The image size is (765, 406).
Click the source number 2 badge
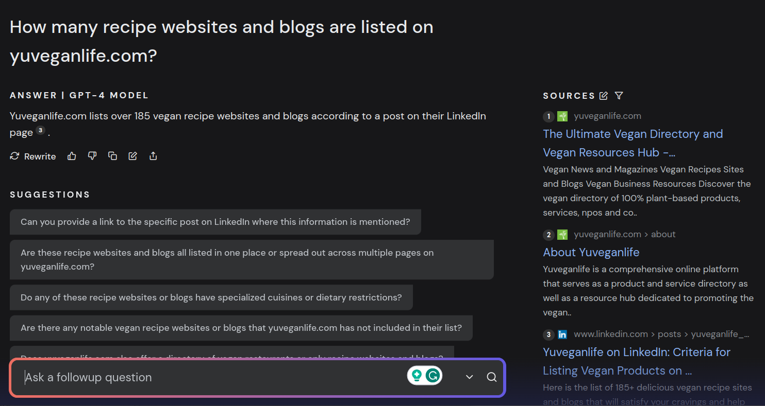click(548, 235)
